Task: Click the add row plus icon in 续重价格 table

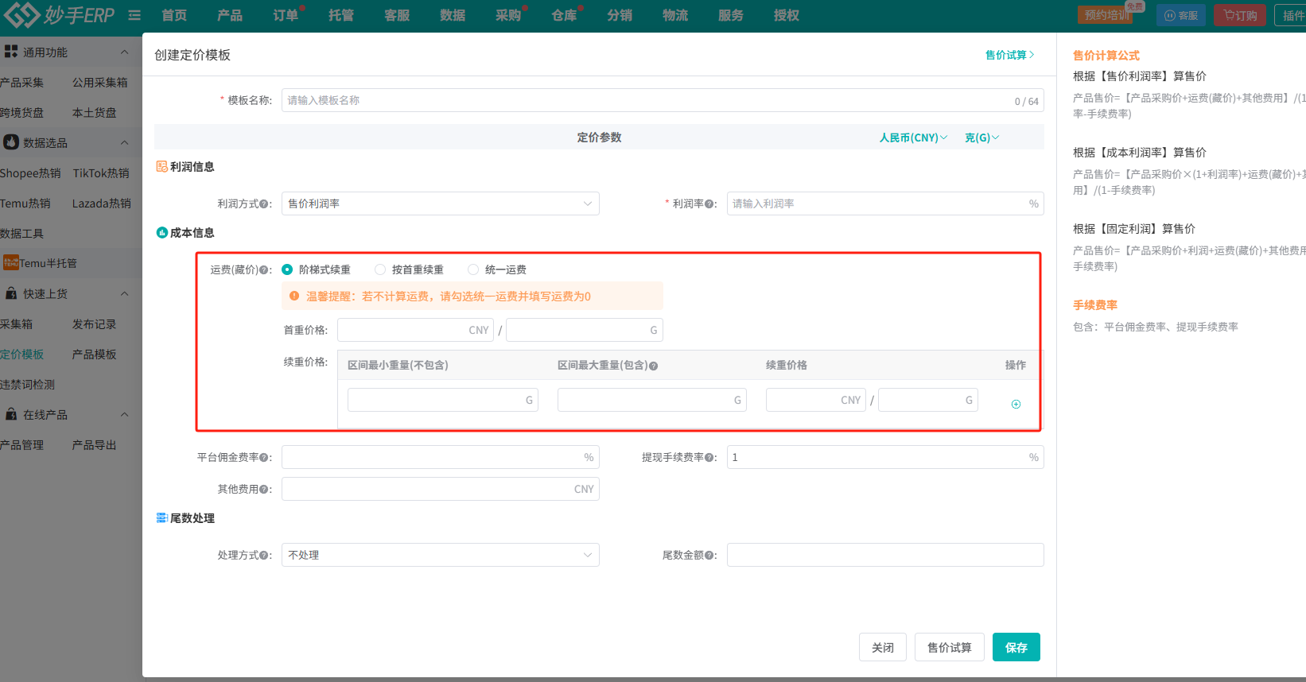Action: point(1016,405)
